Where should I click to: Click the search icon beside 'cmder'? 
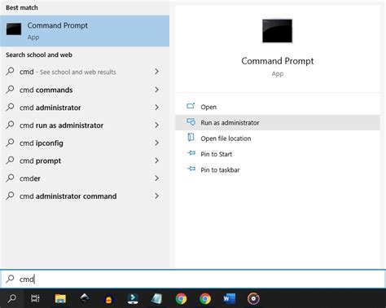[10, 178]
